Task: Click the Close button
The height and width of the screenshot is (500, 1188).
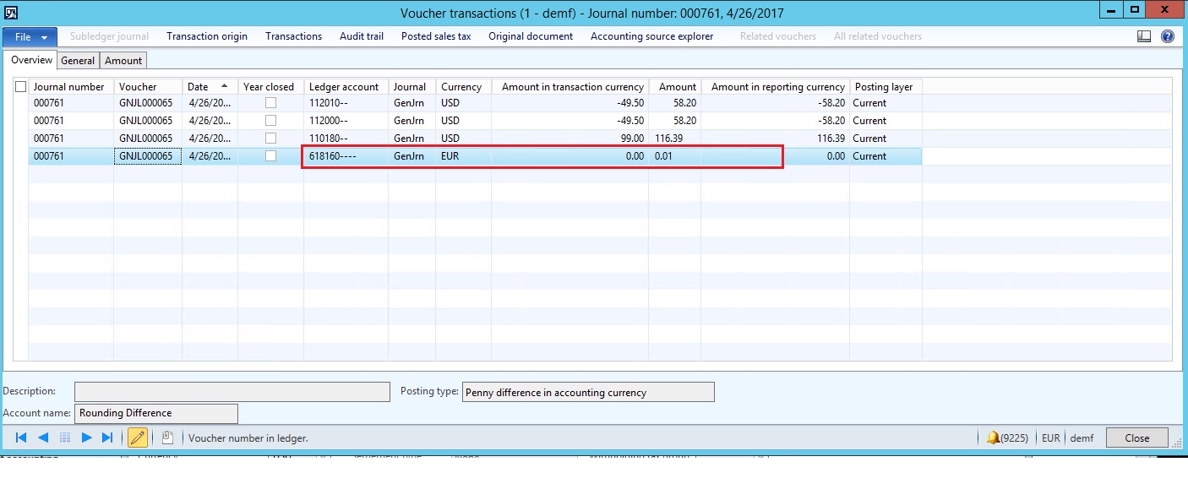Action: click(1136, 437)
